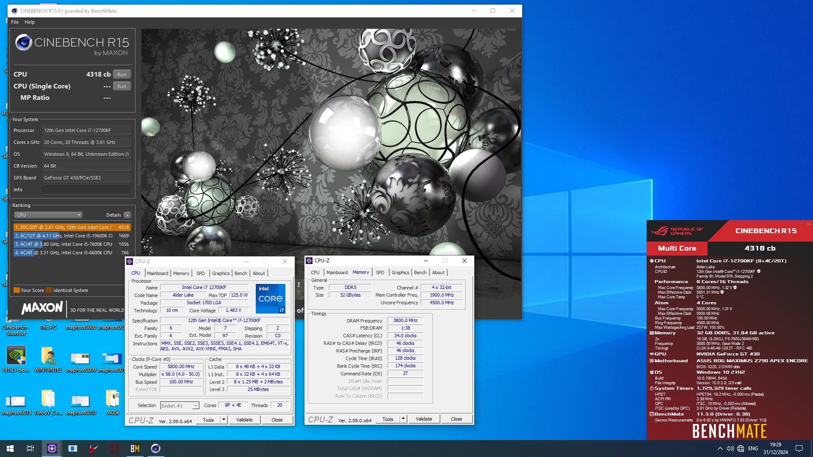Click the Ranking Details arrow icon
This screenshot has width=813, height=457.
click(127, 215)
